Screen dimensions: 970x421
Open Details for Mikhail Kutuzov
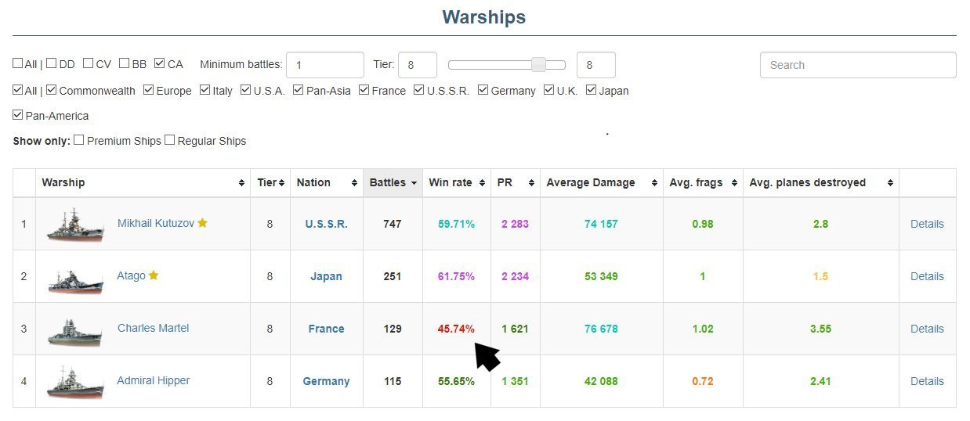click(927, 224)
